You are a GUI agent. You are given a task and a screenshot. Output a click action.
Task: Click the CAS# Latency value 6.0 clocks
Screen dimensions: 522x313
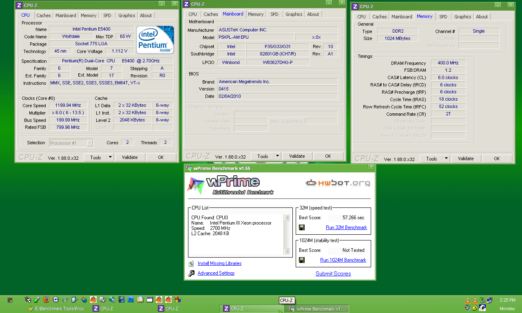tap(448, 77)
